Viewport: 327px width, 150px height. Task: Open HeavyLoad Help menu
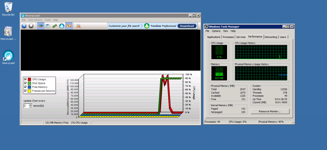(x=56, y=20)
